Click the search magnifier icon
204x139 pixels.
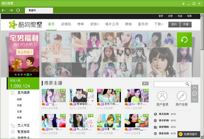click(187, 84)
